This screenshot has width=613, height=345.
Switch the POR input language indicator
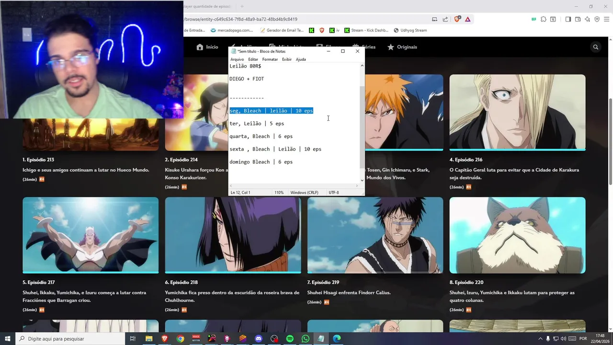point(583,339)
